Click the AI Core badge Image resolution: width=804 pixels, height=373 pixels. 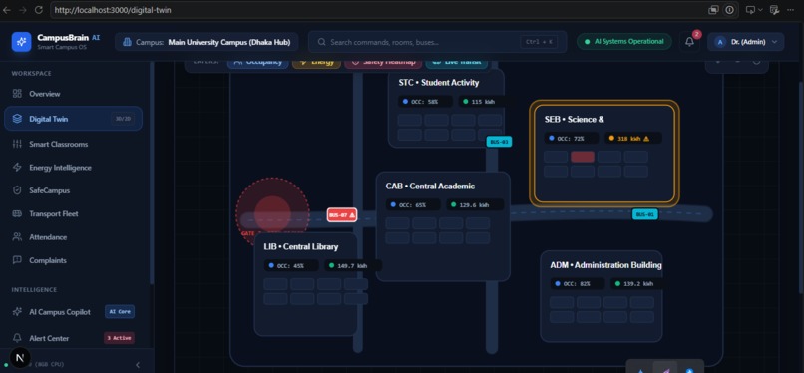click(120, 311)
